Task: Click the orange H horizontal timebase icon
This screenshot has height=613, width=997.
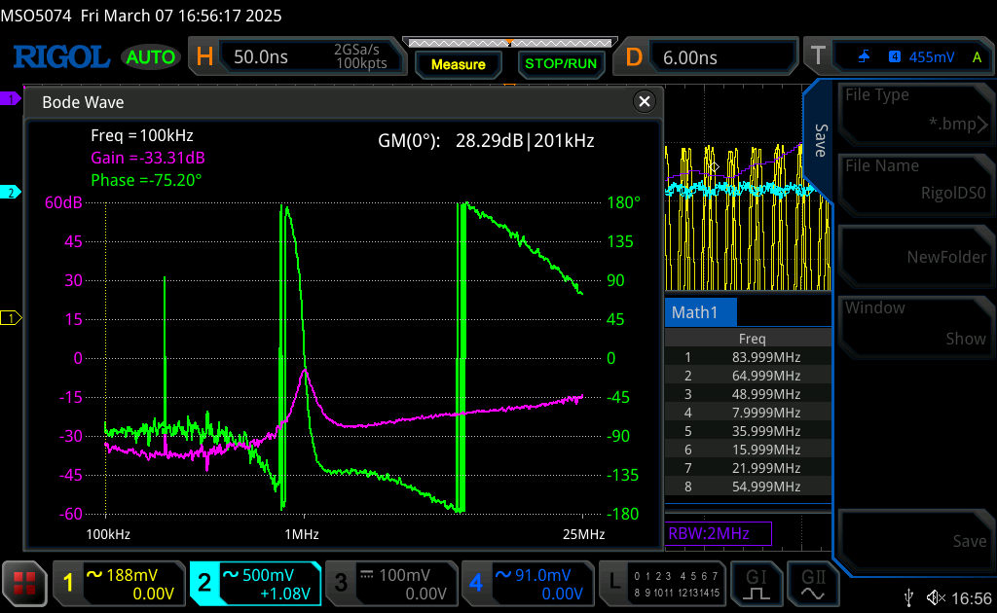Action: [204, 57]
